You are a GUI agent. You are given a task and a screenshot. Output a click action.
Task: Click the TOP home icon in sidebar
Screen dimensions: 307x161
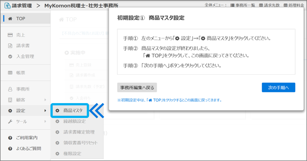click(10, 19)
